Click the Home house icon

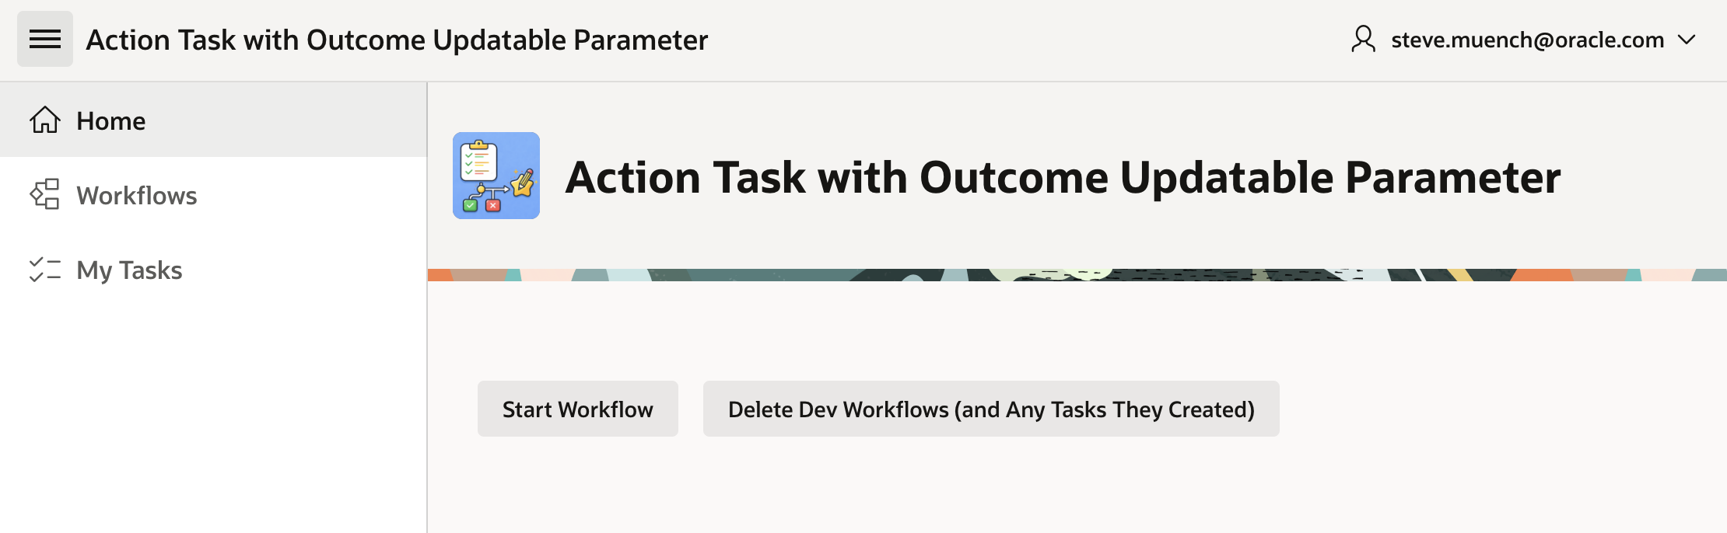pyautogui.click(x=45, y=120)
